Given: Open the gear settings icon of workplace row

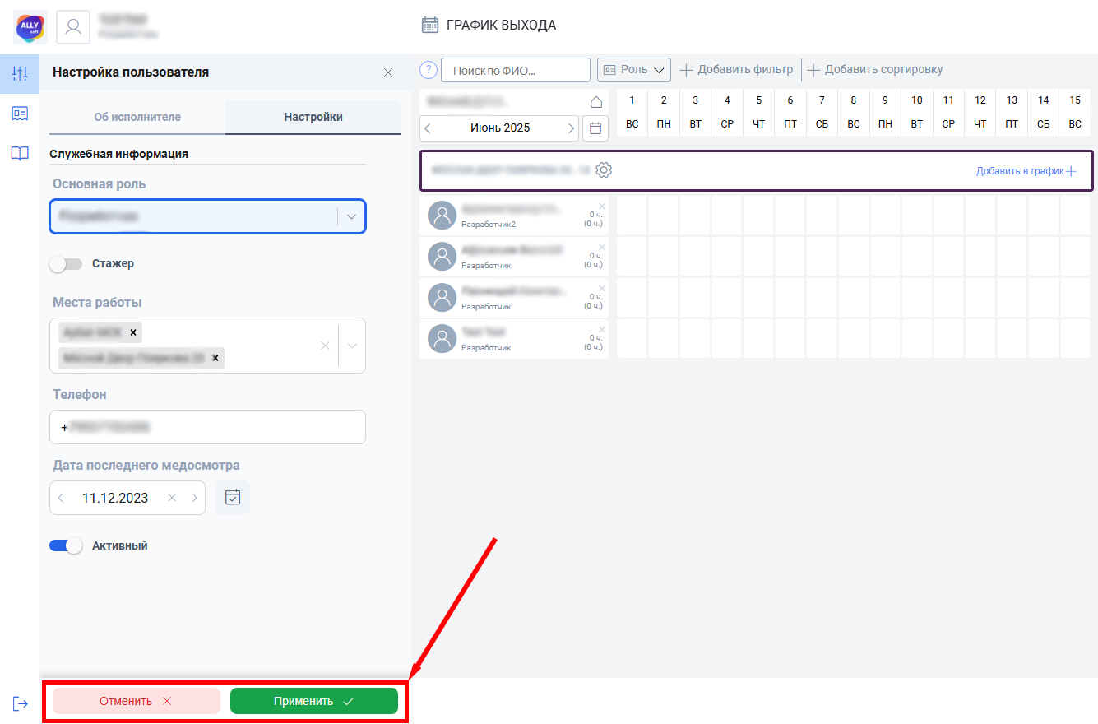Looking at the screenshot, I should (604, 170).
